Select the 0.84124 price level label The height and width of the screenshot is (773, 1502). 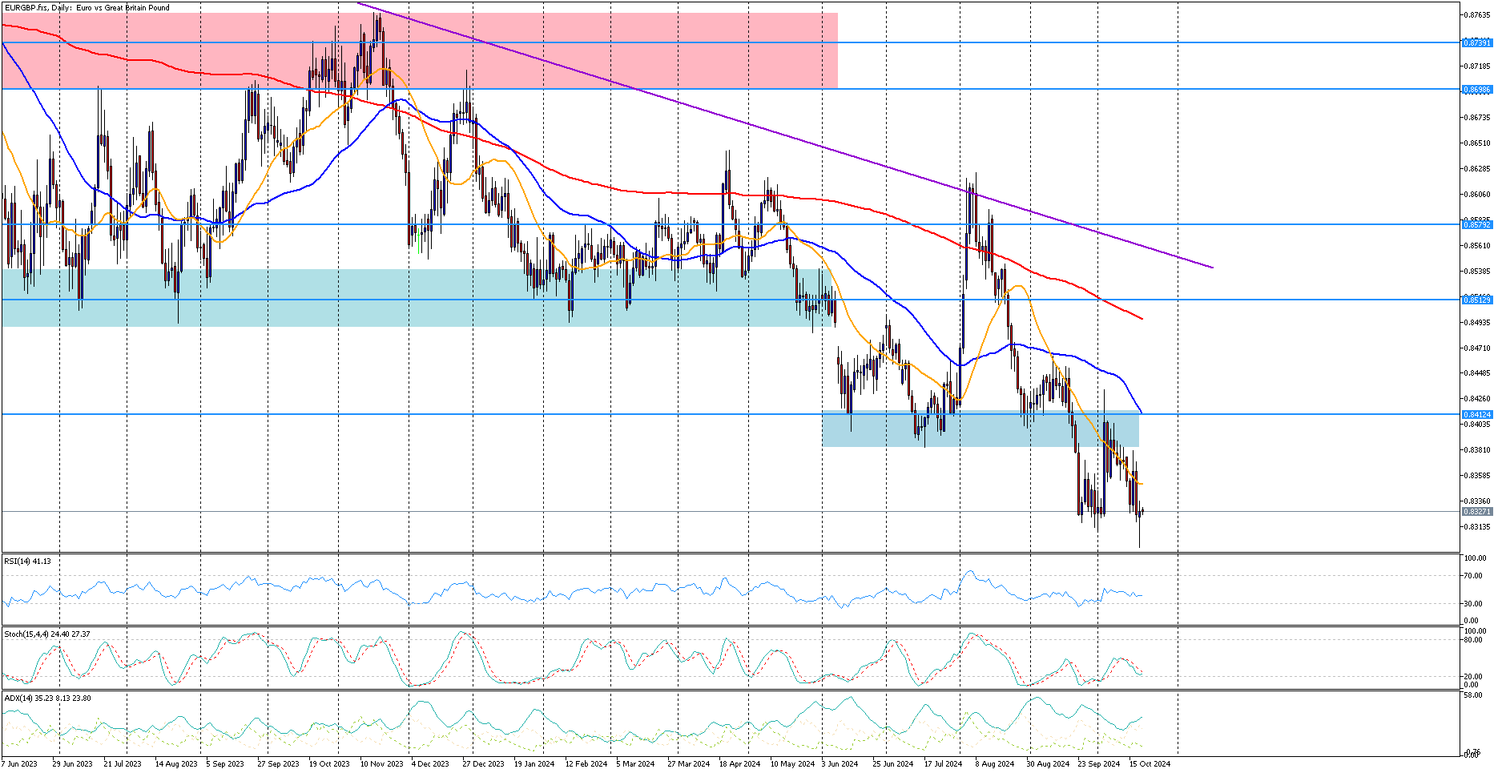point(1476,415)
